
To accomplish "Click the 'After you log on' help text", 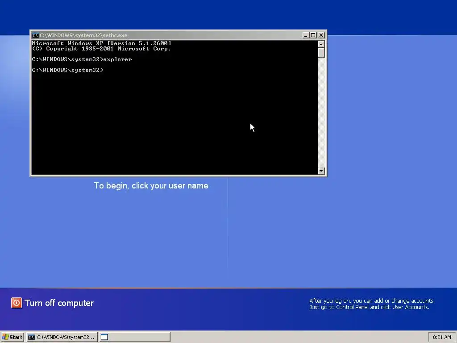I will coord(372,304).
